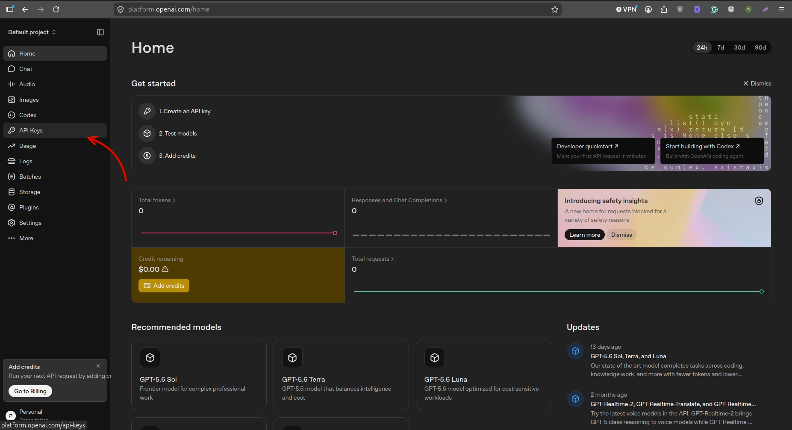The width and height of the screenshot is (792, 430).
Task: Open Logs in the sidebar
Action: click(x=55, y=161)
